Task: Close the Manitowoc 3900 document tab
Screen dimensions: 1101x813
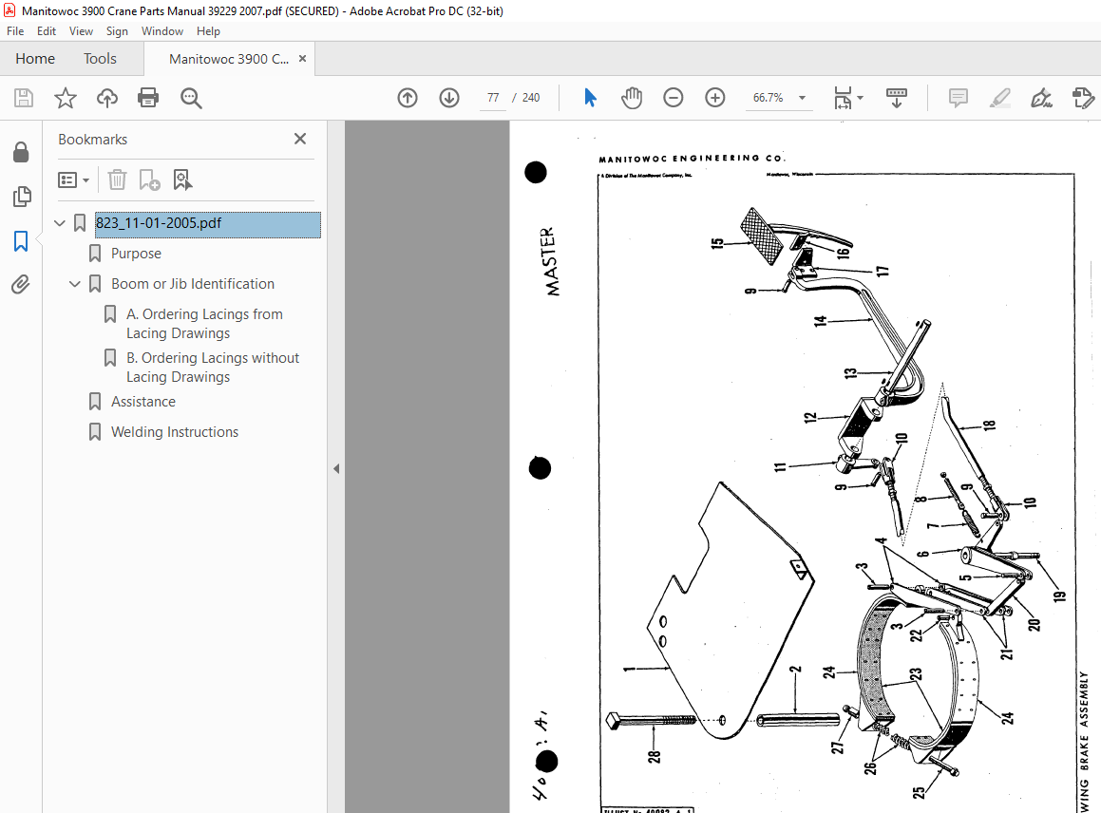Action: click(303, 58)
